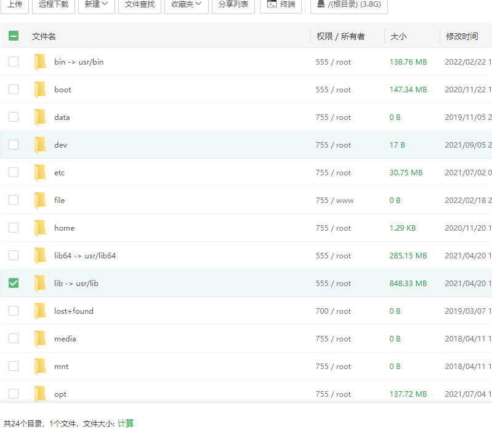This screenshot has height=430, width=492.
Task: Open the 'bin -> usr/bin' folder name
Action: point(79,62)
